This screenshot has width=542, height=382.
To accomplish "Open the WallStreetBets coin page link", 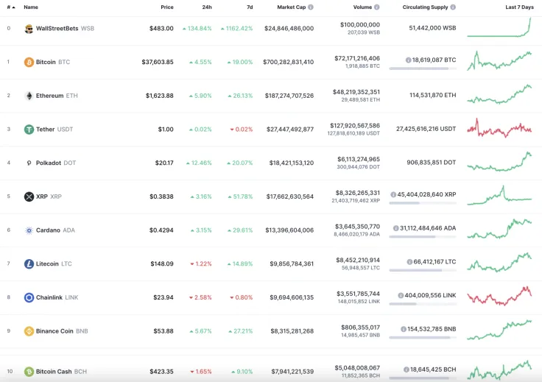I will (x=57, y=29).
